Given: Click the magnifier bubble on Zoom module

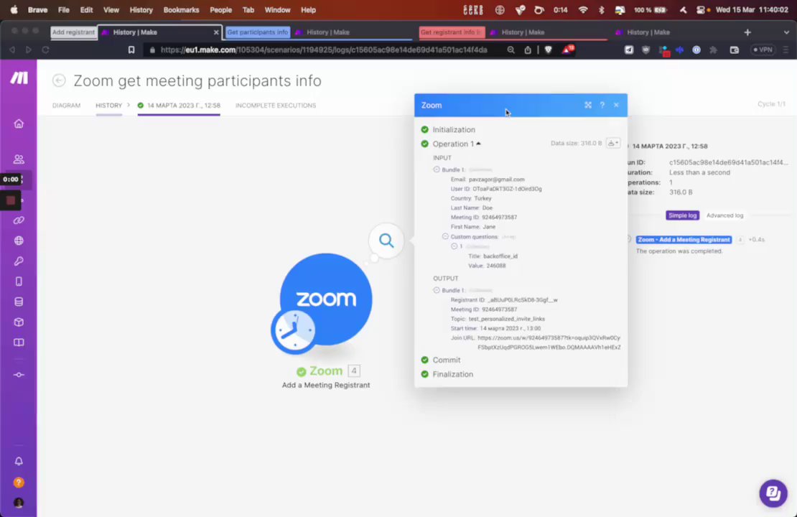Looking at the screenshot, I should 386,241.
